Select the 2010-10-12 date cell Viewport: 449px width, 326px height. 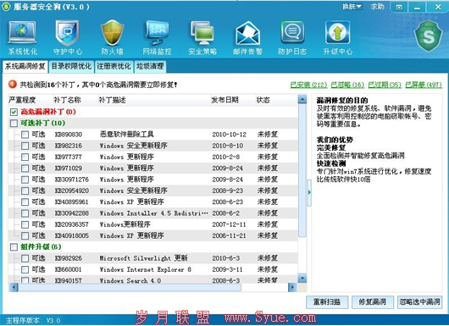pos(229,135)
